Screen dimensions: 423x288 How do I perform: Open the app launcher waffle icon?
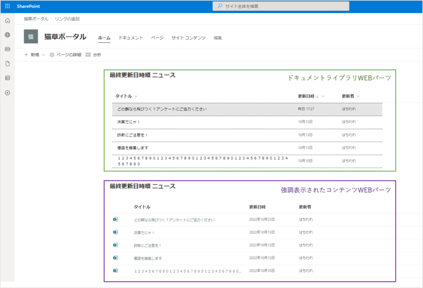point(7,6)
